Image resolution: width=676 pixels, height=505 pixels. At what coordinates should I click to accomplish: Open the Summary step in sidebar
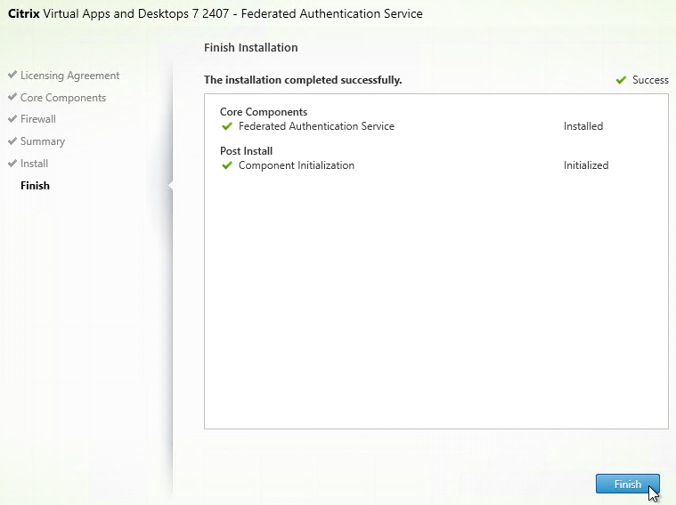point(43,141)
